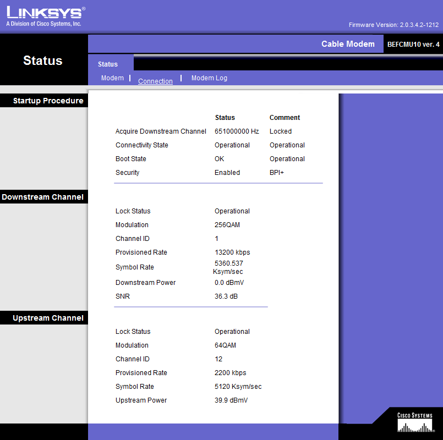Click the Firmware Version text
Viewport: 443px width, 440px height.
(x=393, y=25)
